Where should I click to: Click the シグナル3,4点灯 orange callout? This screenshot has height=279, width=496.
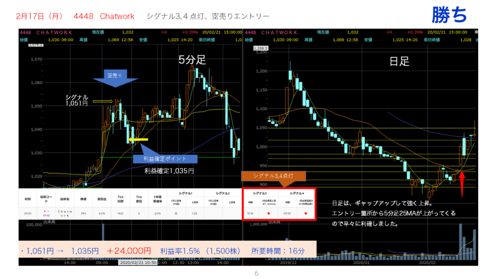274,176
